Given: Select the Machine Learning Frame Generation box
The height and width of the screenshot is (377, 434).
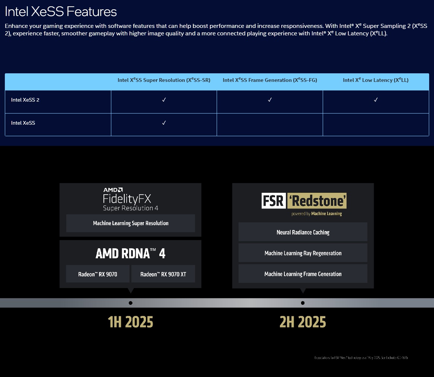Looking at the screenshot, I should (x=303, y=274).
